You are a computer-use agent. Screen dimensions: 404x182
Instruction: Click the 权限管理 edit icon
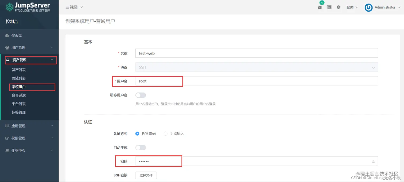[x=7, y=138]
